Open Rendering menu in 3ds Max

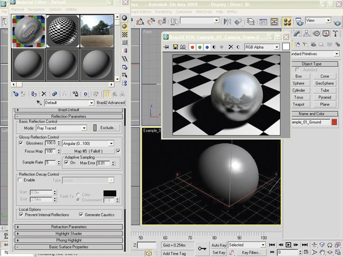[x=163, y=12]
